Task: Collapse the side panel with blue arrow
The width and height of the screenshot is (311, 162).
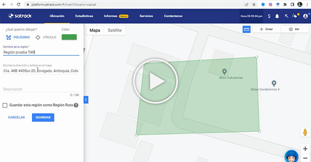Action: pyautogui.click(x=86, y=100)
